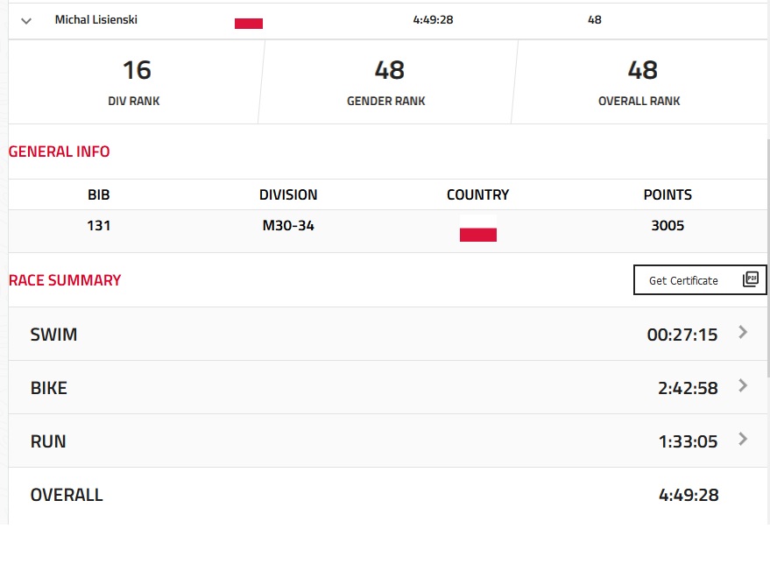Click the GENDER RANK 48 tile
770x564 pixels.
387,81
